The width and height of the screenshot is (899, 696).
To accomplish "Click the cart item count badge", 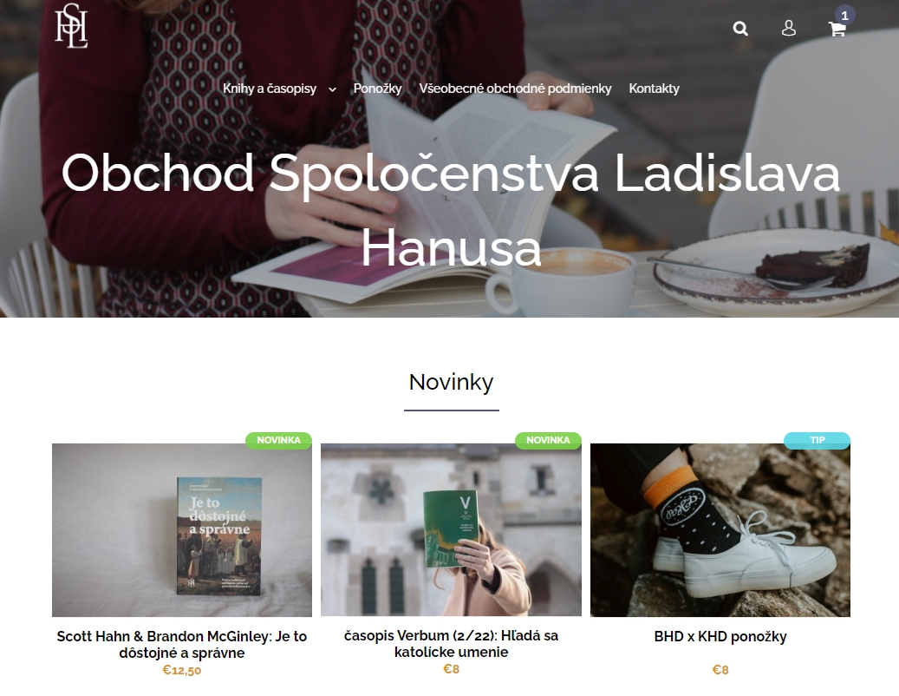I will (844, 16).
